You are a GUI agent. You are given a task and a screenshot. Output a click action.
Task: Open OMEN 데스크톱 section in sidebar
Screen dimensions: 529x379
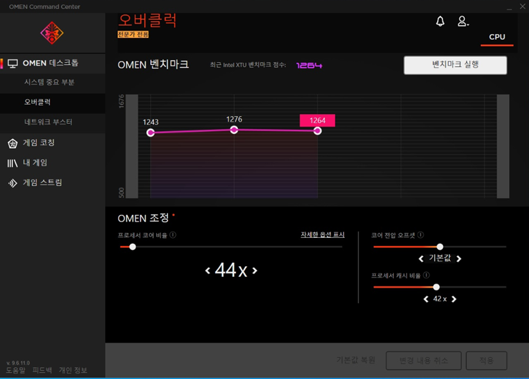click(x=53, y=63)
